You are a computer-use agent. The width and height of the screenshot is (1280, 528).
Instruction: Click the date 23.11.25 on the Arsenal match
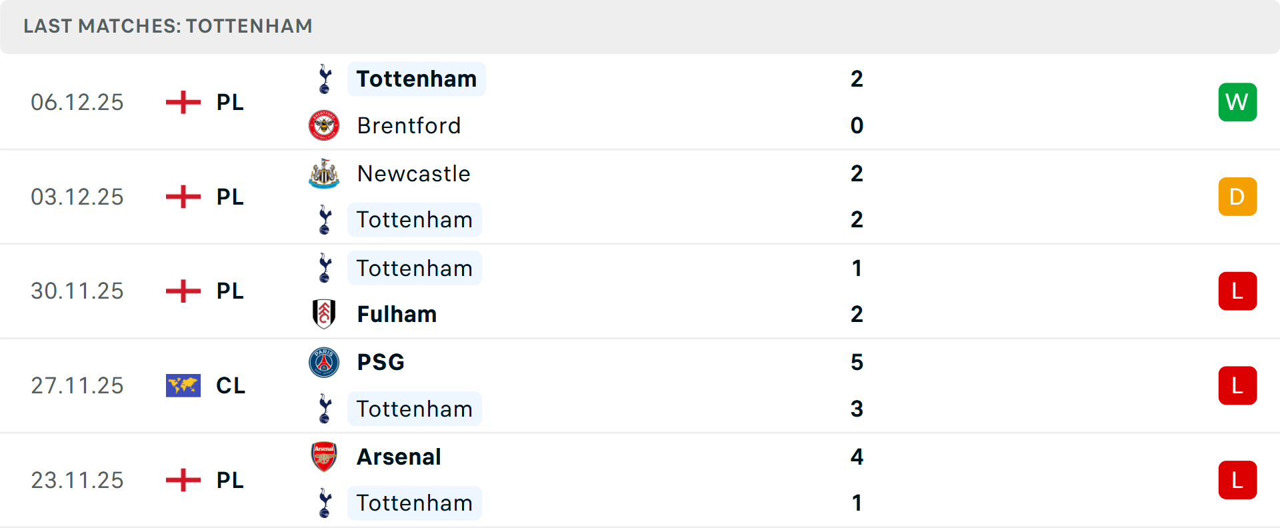(77, 480)
